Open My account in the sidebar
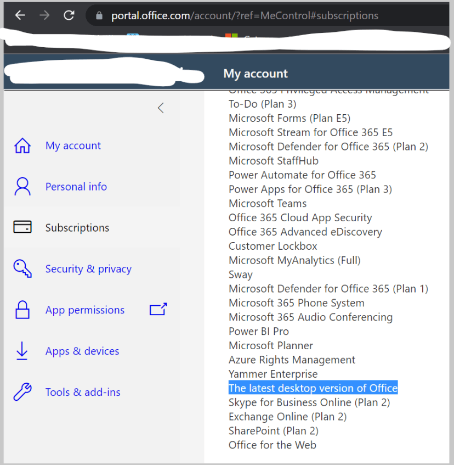This screenshot has width=454, height=465. pyautogui.click(x=73, y=145)
